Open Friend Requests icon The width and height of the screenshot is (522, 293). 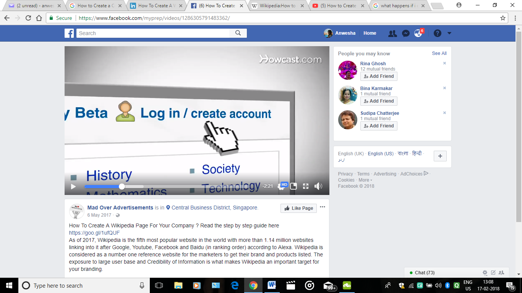pos(392,33)
